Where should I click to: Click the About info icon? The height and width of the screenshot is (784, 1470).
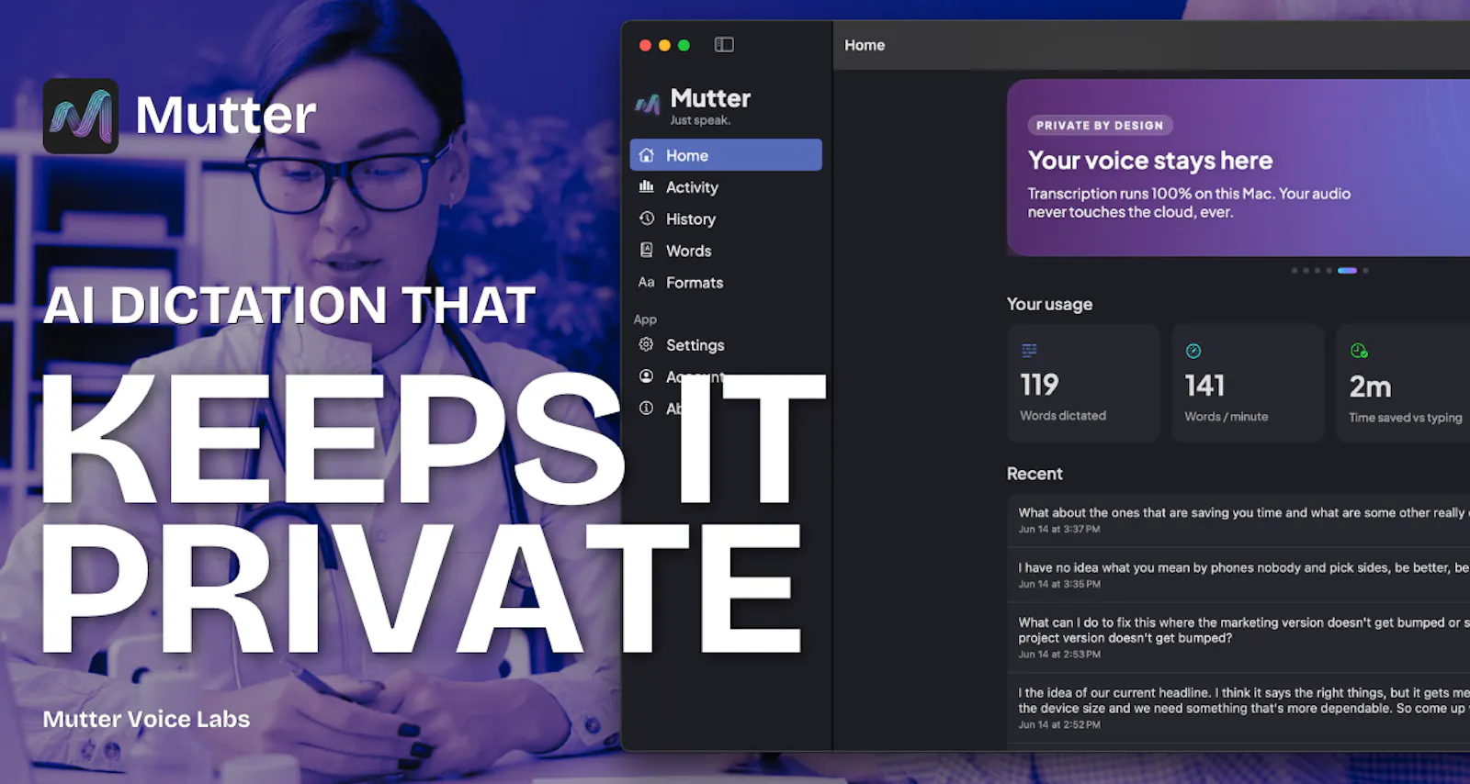pos(647,408)
